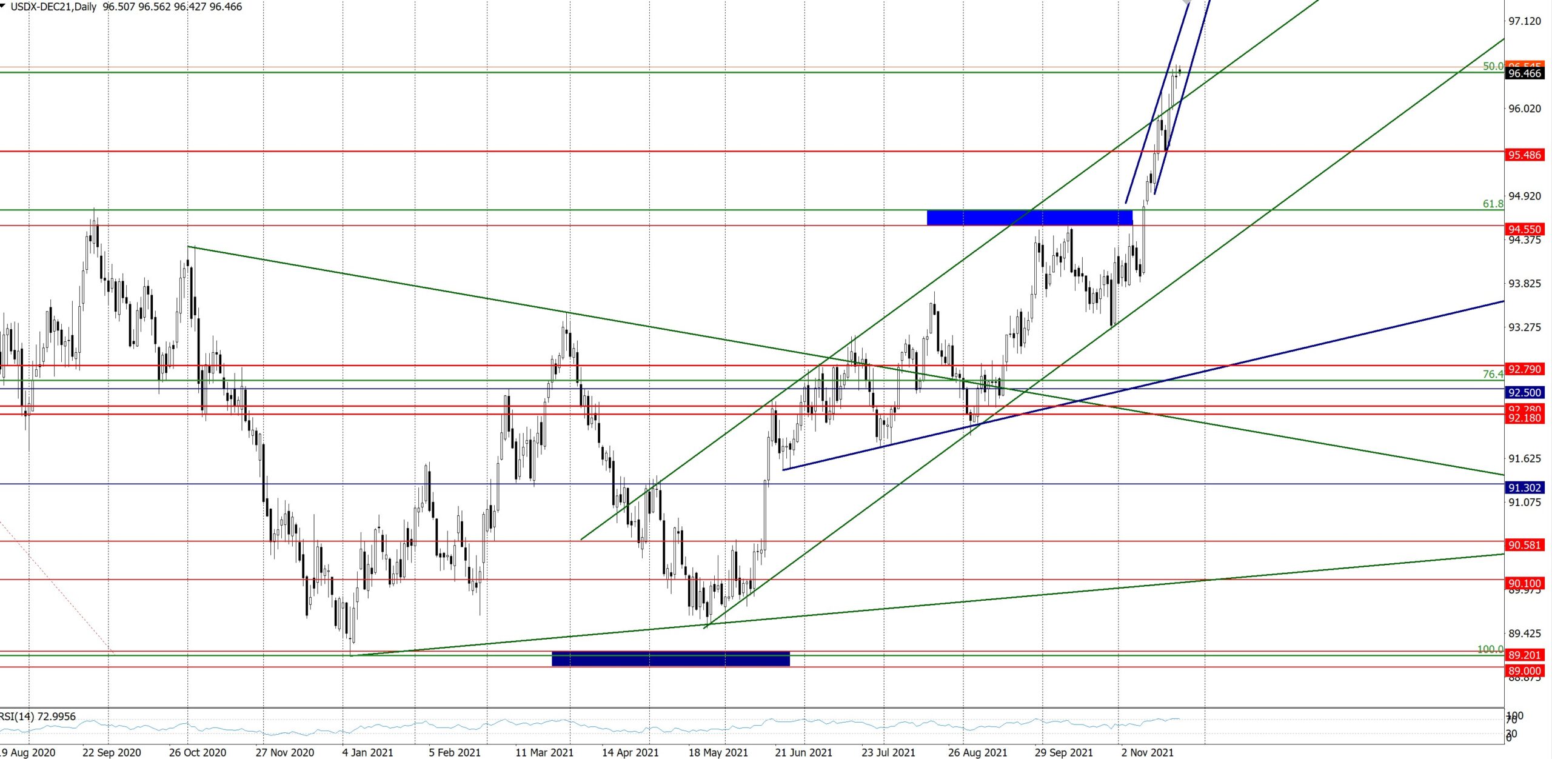Click the RSI(14) 72.9956 indicator label
The width and height of the screenshot is (1552, 759).
point(39,717)
